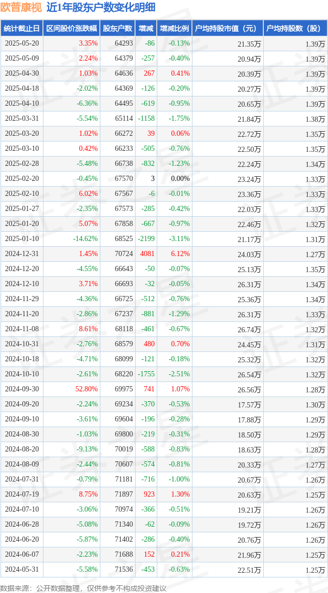Select the 2025-05-20 date cell
Screen dimensions: 328x593
point(22,44)
